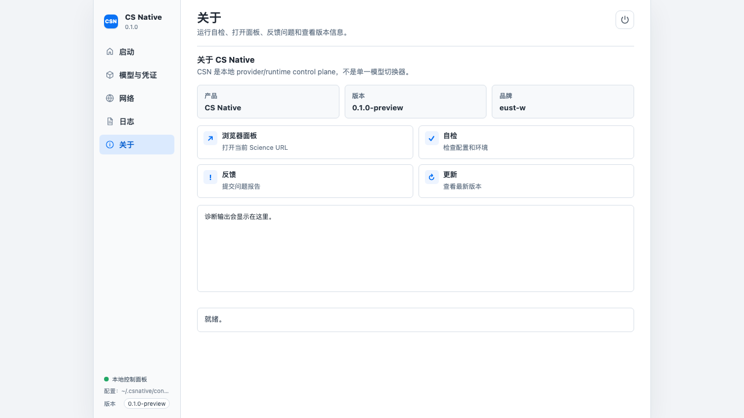744x418 pixels.
Task: Submit an issue via 反馈
Action: click(x=305, y=181)
